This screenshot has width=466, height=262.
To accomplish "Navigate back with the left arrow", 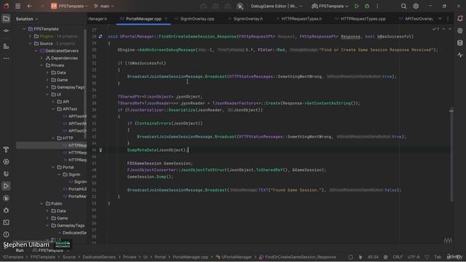I will [x=29, y=6].
